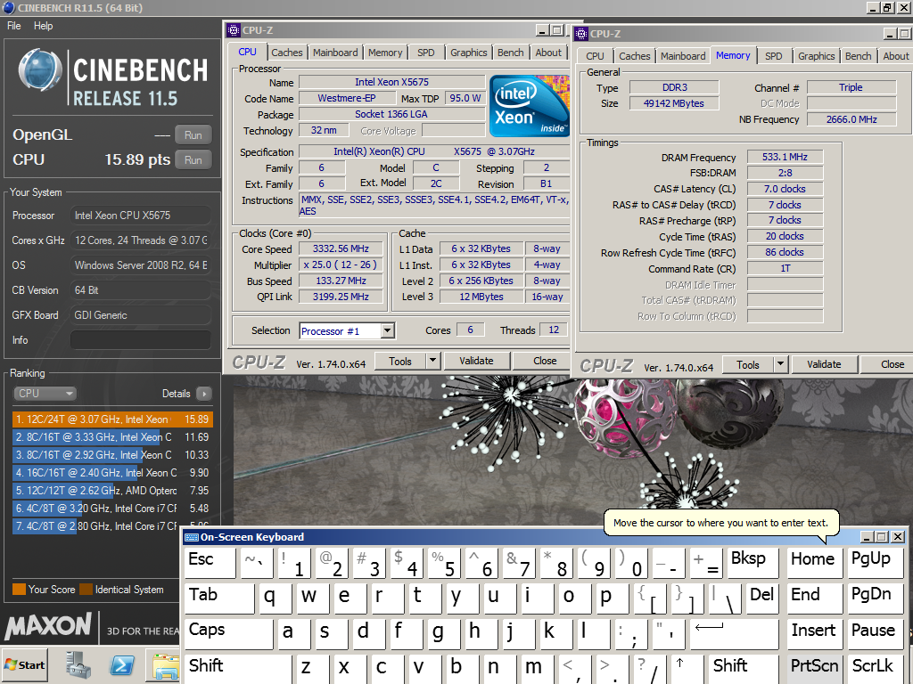The height and width of the screenshot is (684, 913).
Task: Click Validate in the CPU-Z Memory window
Action: click(824, 364)
